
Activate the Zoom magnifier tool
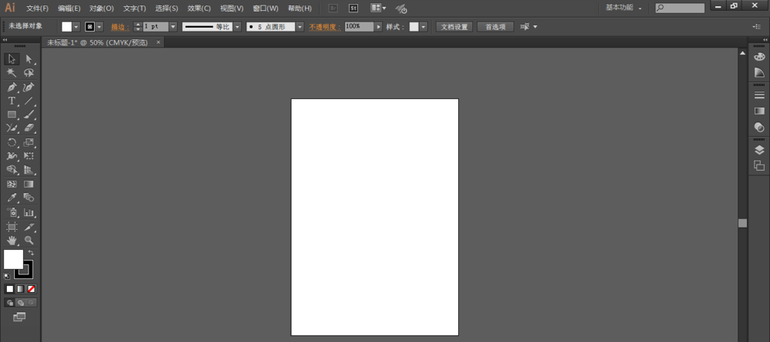coord(29,241)
